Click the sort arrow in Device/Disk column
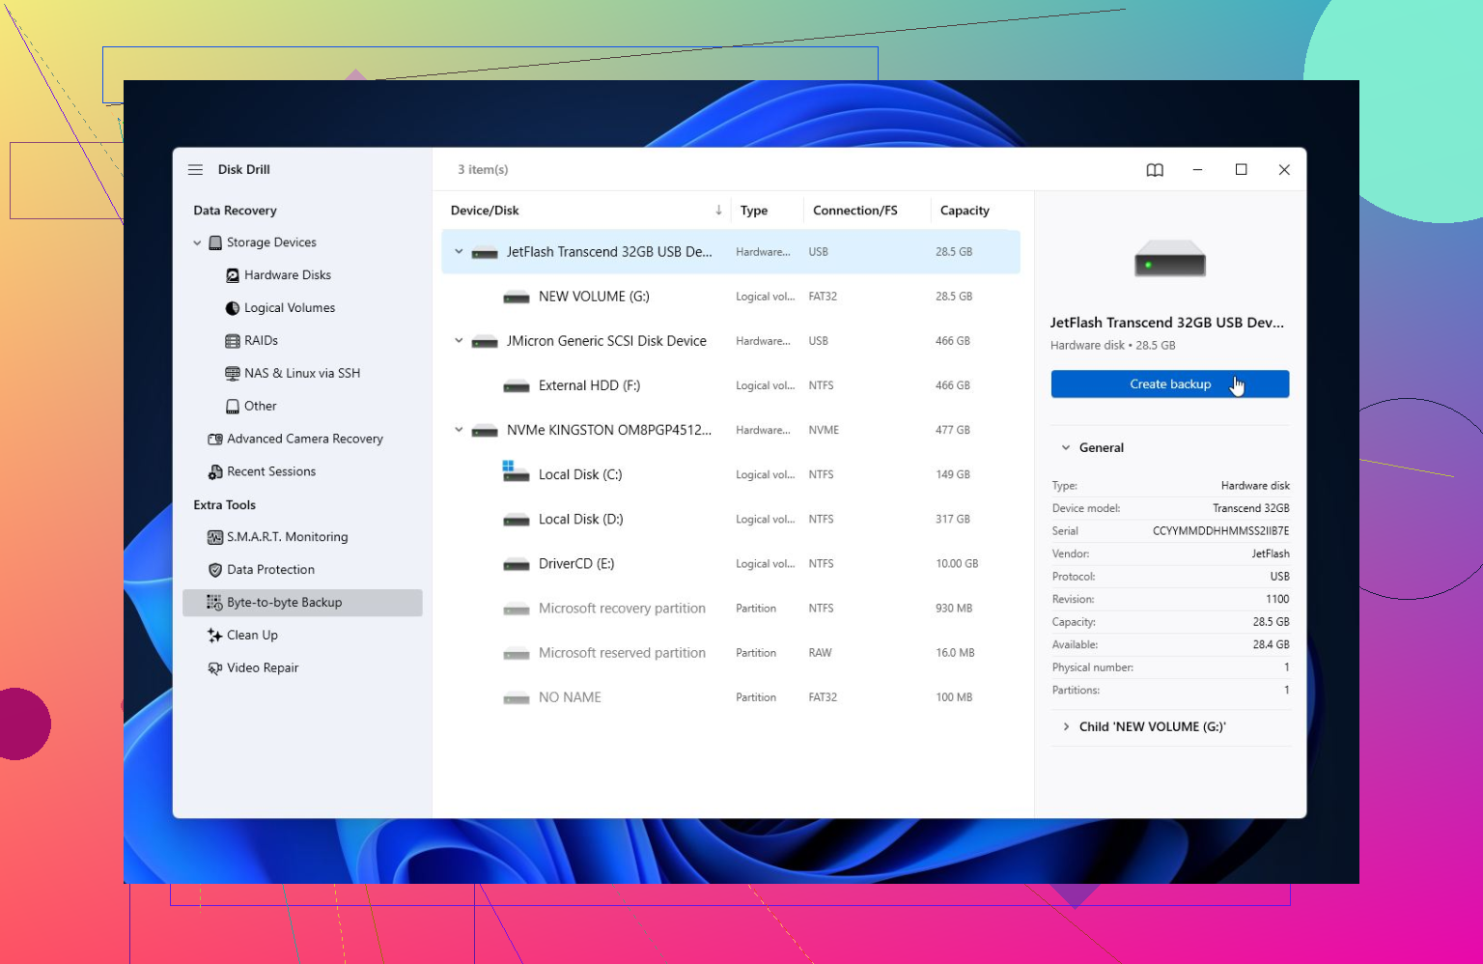This screenshot has height=964, width=1483. pos(718,211)
